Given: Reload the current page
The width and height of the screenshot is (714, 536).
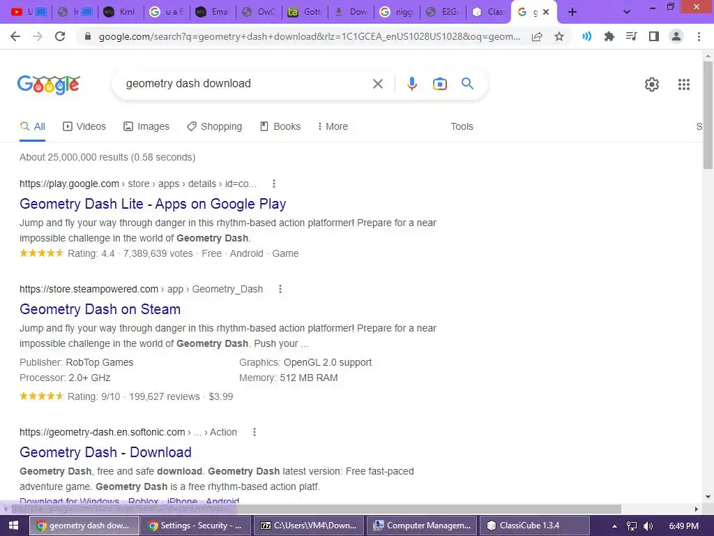Looking at the screenshot, I should tap(60, 36).
